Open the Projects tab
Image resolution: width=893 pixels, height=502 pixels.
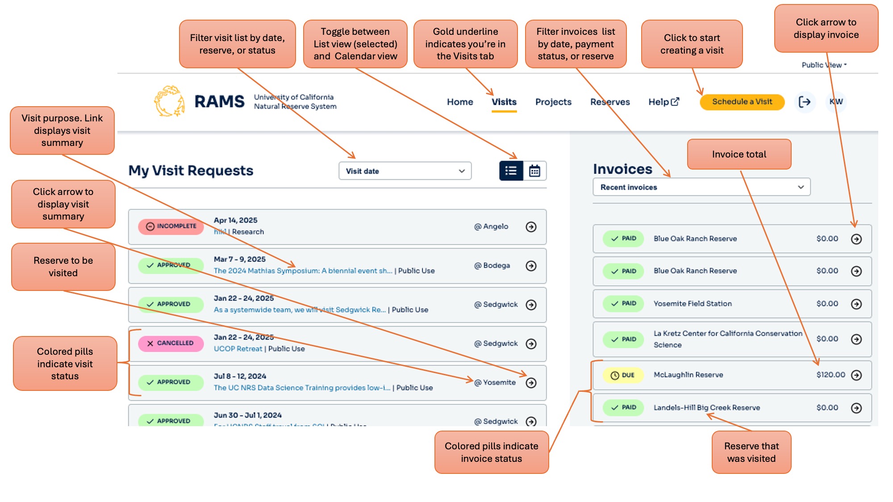pyautogui.click(x=553, y=102)
